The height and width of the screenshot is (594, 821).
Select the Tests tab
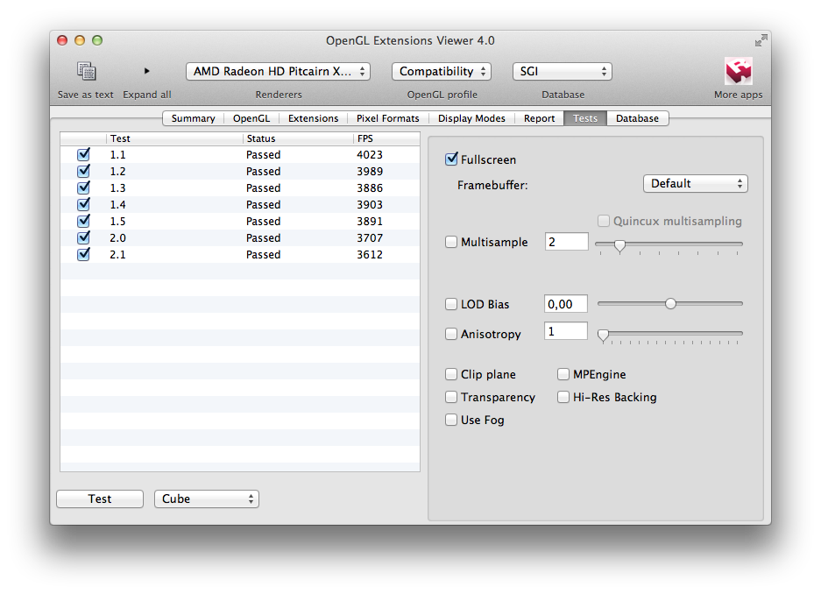point(585,118)
